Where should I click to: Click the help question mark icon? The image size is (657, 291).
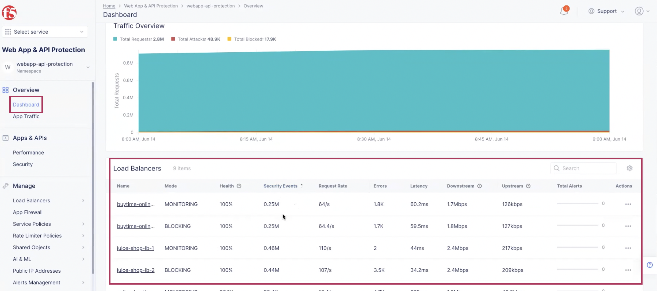pyautogui.click(x=650, y=265)
